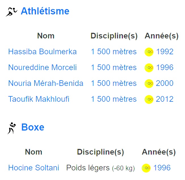Image resolution: width=185 pixels, height=180 pixels.
Task: Open the Boxe heading link
Action: tap(33, 127)
